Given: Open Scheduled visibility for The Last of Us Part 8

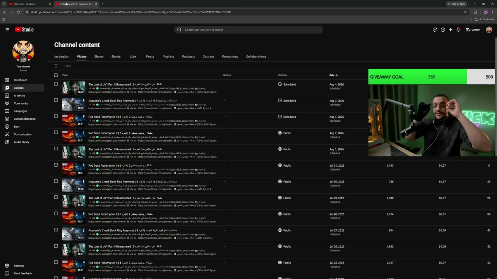Looking at the screenshot, I should pos(287,84).
